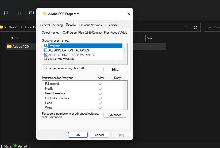Click the Rename icon in Explorer toolbar
This screenshot has height=148, width=220.
click(31, 13)
